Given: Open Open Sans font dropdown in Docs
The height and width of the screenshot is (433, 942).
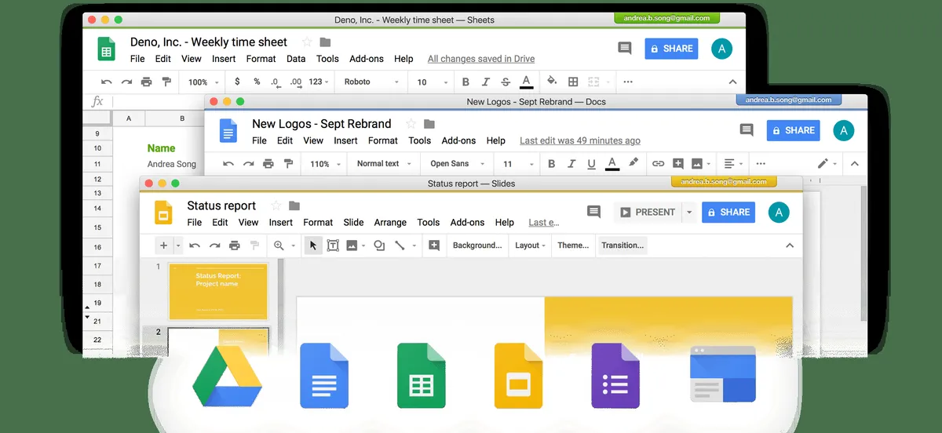Looking at the screenshot, I should (x=456, y=164).
